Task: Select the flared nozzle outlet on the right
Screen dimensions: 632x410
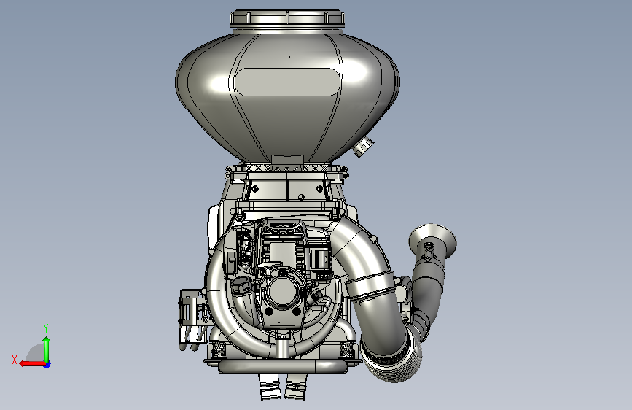Action: [432, 241]
